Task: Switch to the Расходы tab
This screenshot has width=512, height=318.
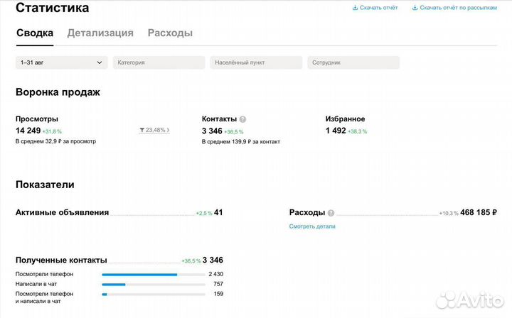Action: [170, 33]
